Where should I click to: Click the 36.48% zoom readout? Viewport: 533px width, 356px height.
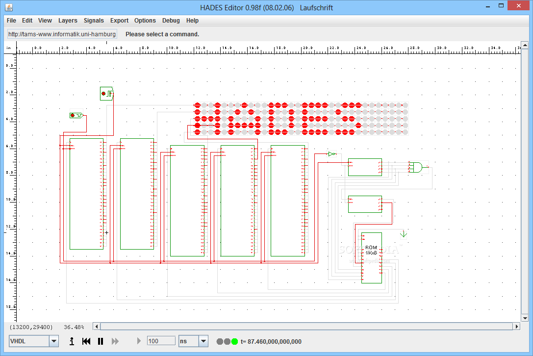point(74,327)
